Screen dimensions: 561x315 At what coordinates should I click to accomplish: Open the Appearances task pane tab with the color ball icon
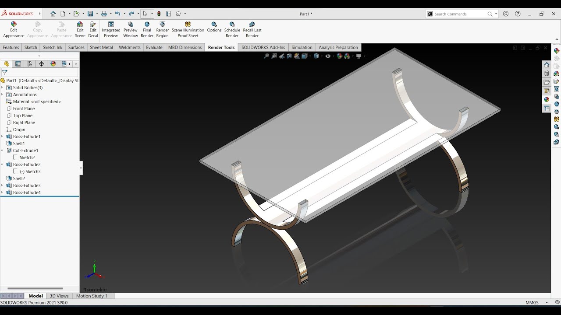(547, 100)
